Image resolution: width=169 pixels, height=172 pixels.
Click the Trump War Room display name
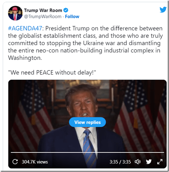click(43, 10)
